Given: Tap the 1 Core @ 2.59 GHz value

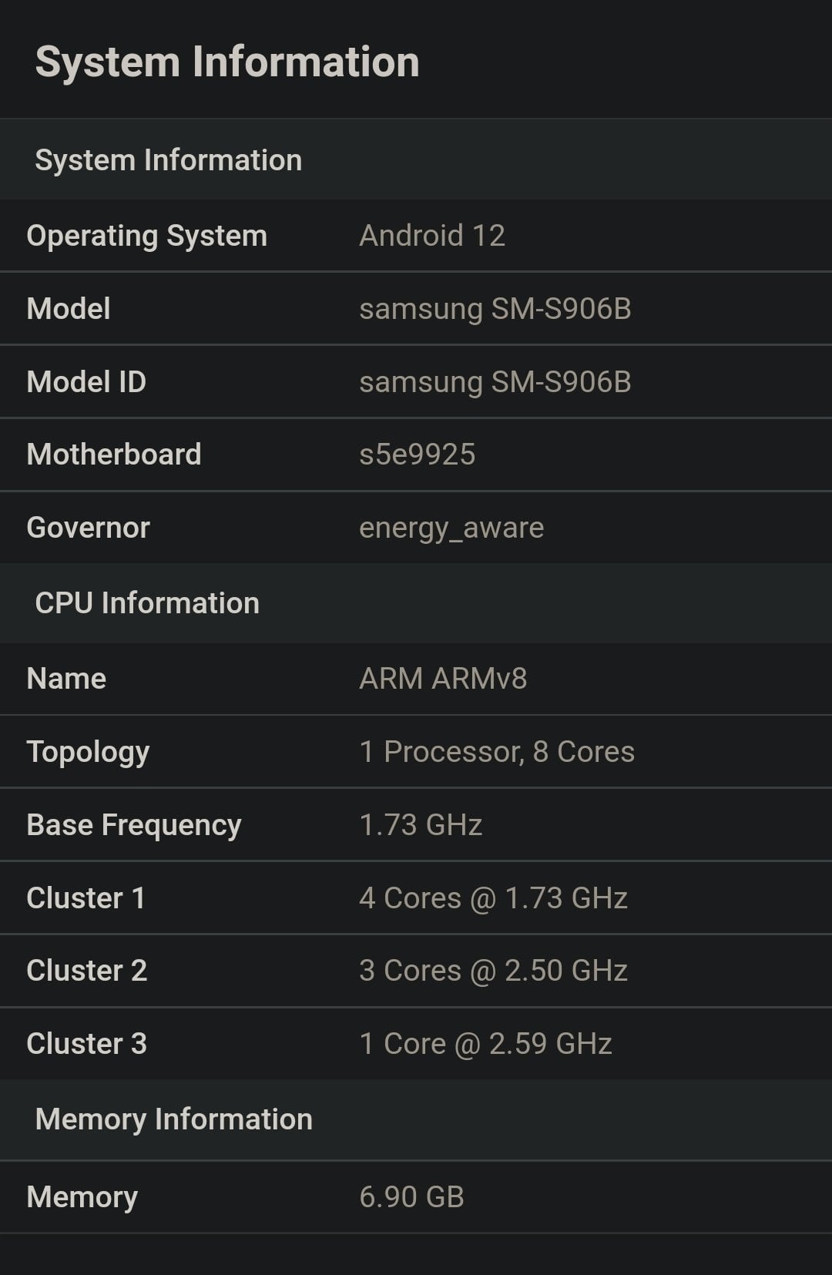Looking at the screenshot, I should point(485,1044).
